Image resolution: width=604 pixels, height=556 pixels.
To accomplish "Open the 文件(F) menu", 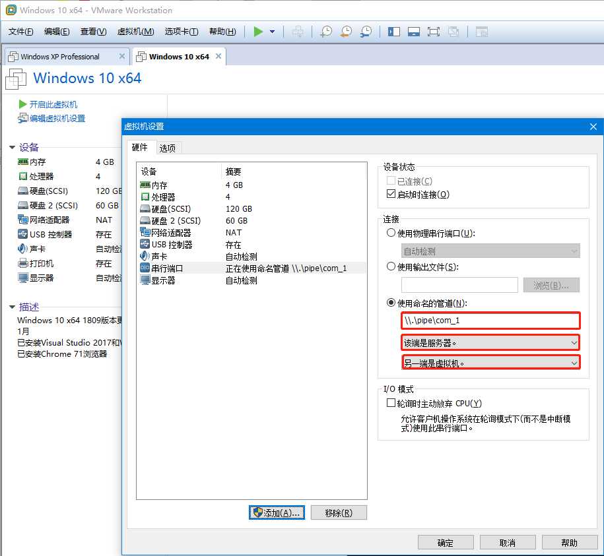I will [21, 32].
